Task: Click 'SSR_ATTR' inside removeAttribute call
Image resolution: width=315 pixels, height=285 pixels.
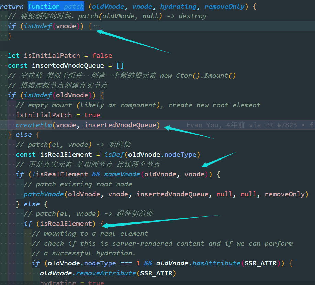Action: [156, 273]
